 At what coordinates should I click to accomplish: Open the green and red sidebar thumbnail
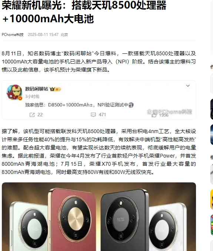click(212, 225)
